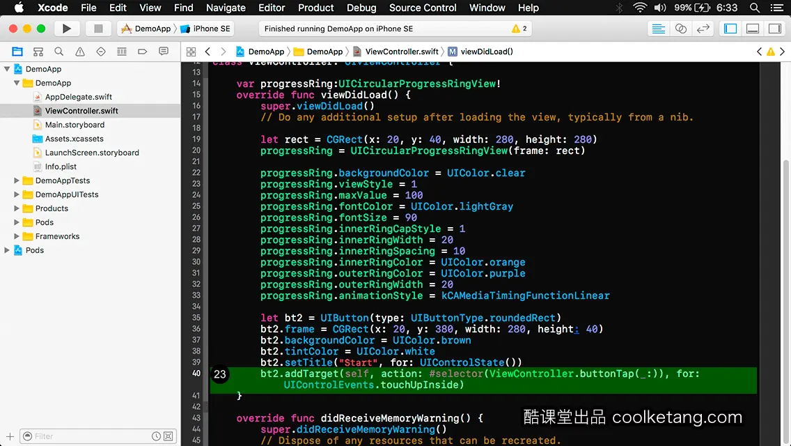Open the Editor menu
Screen dimensions: 791x446
(272, 8)
